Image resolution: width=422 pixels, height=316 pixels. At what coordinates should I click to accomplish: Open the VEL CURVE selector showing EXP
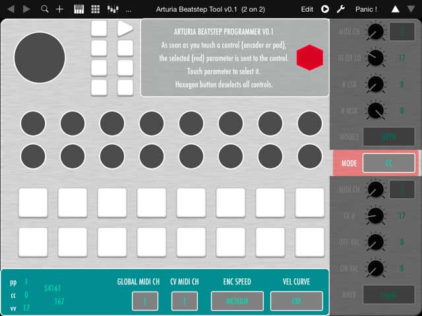[x=296, y=301]
